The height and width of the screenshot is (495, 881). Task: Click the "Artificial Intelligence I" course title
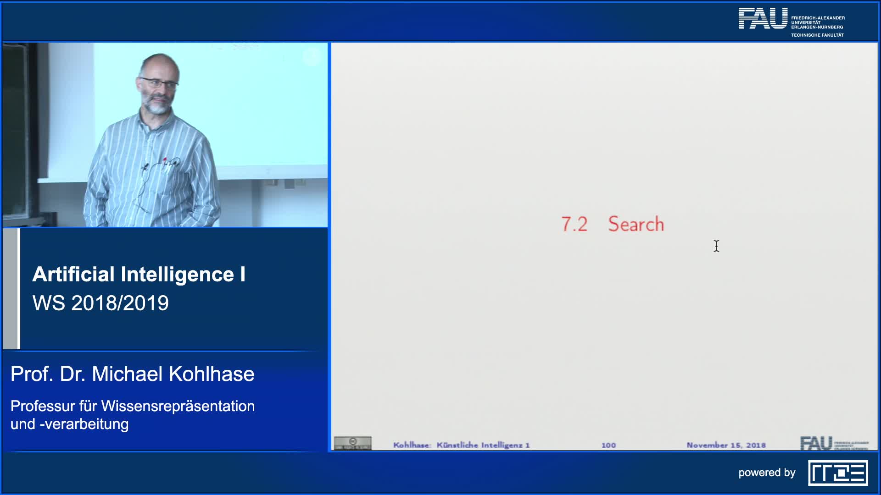point(139,274)
